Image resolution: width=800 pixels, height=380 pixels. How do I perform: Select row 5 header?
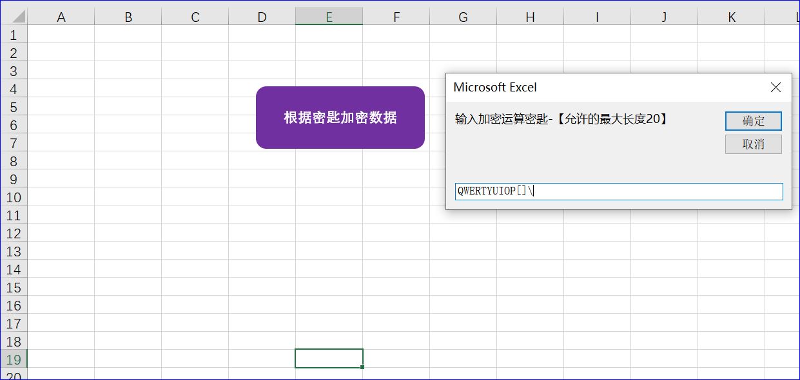click(14, 107)
